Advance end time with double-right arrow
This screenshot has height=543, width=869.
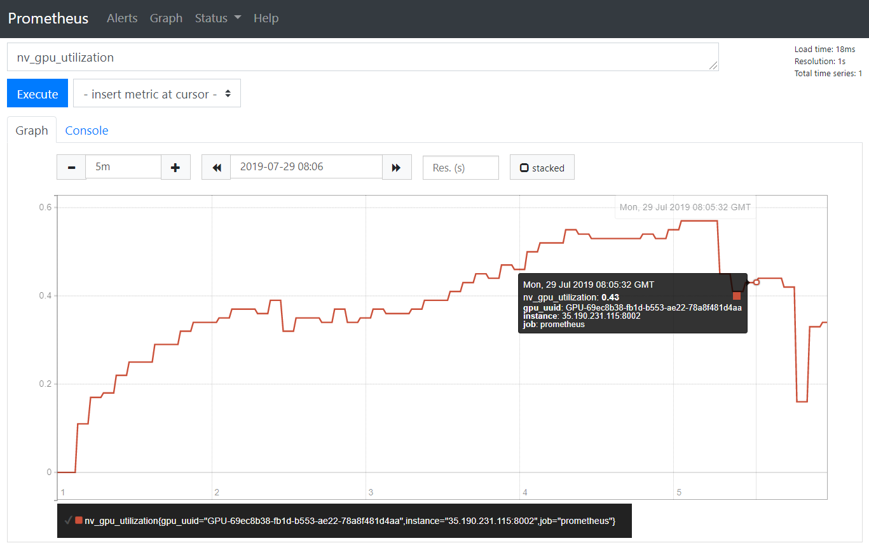click(397, 168)
